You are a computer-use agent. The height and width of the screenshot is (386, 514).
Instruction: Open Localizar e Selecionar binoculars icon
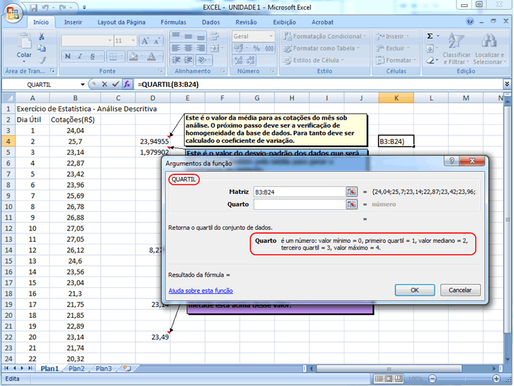click(x=489, y=41)
